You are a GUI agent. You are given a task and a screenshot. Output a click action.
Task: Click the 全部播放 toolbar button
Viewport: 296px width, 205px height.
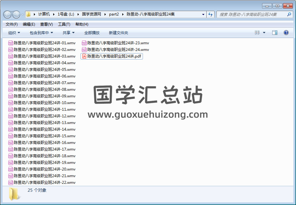click(92, 33)
